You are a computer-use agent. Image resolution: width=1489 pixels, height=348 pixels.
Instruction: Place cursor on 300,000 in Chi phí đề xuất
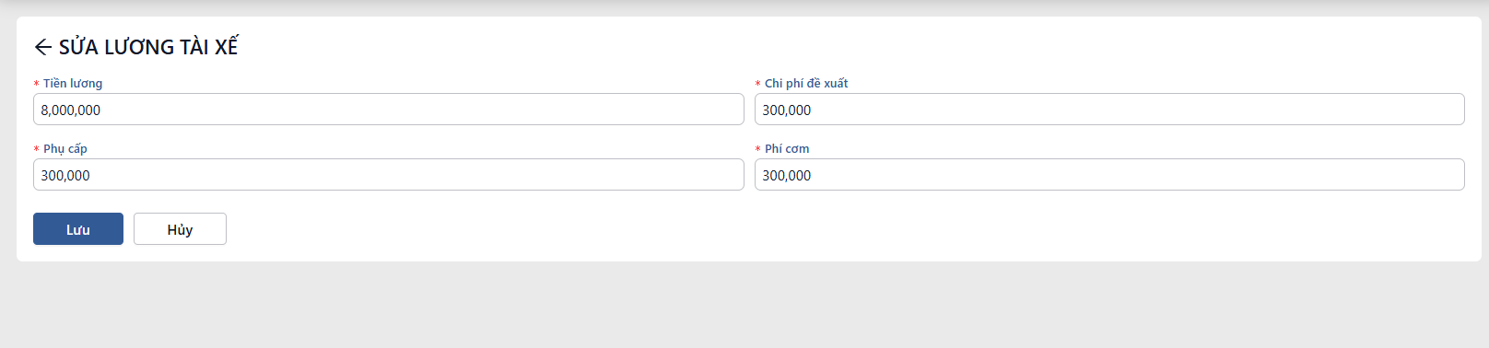click(787, 110)
